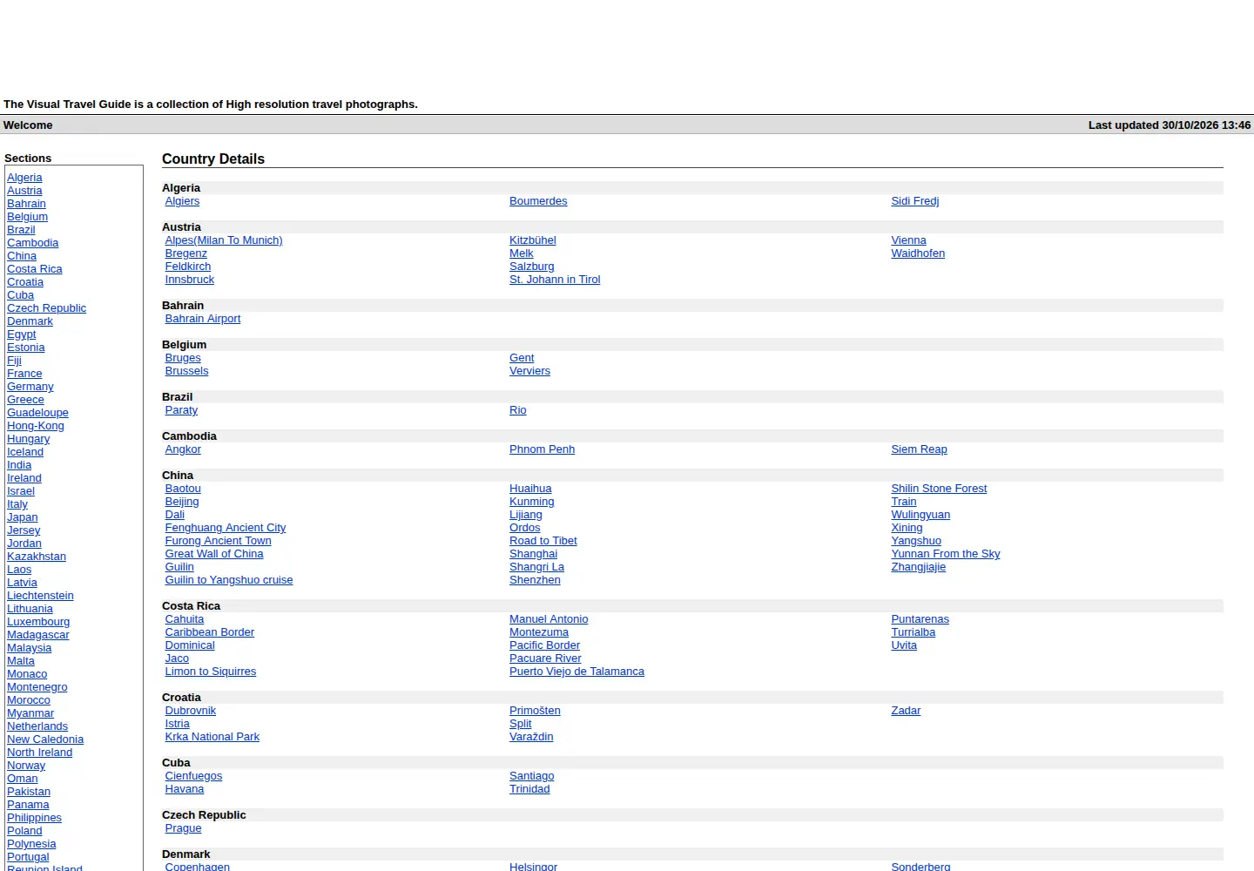The width and height of the screenshot is (1254, 871).
Task: Open the Zadar link
Action: click(x=906, y=711)
